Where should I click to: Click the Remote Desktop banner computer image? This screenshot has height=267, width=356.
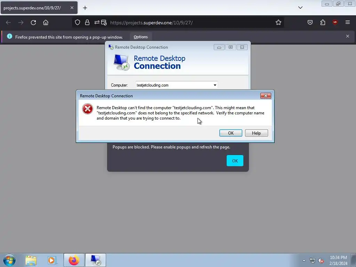(121, 62)
